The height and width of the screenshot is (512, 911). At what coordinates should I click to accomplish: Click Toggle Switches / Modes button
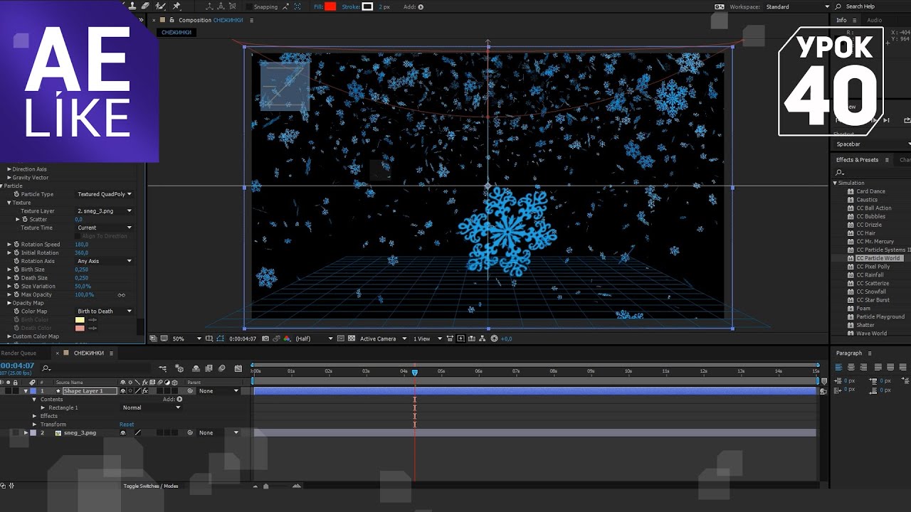pyautogui.click(x=151, y=486)
